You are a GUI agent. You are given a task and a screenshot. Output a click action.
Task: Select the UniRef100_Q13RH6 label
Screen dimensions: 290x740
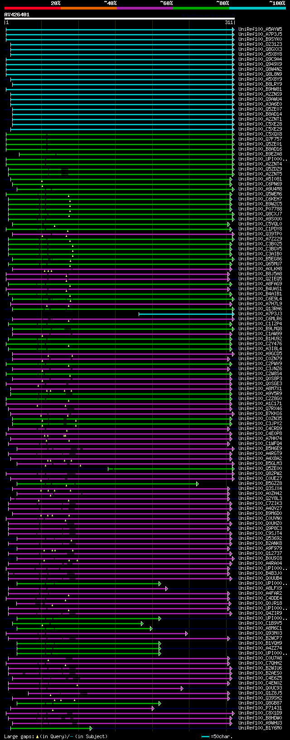(x=260, y=309)
